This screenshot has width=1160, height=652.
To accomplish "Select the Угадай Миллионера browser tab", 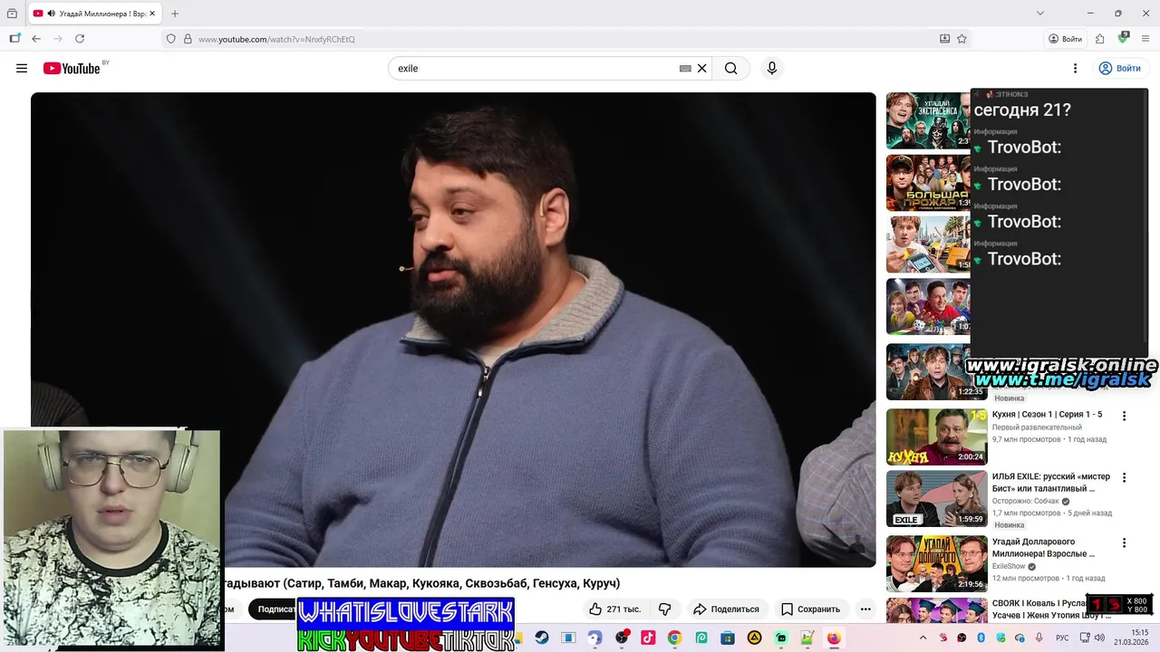I will (x=96, y=14).
